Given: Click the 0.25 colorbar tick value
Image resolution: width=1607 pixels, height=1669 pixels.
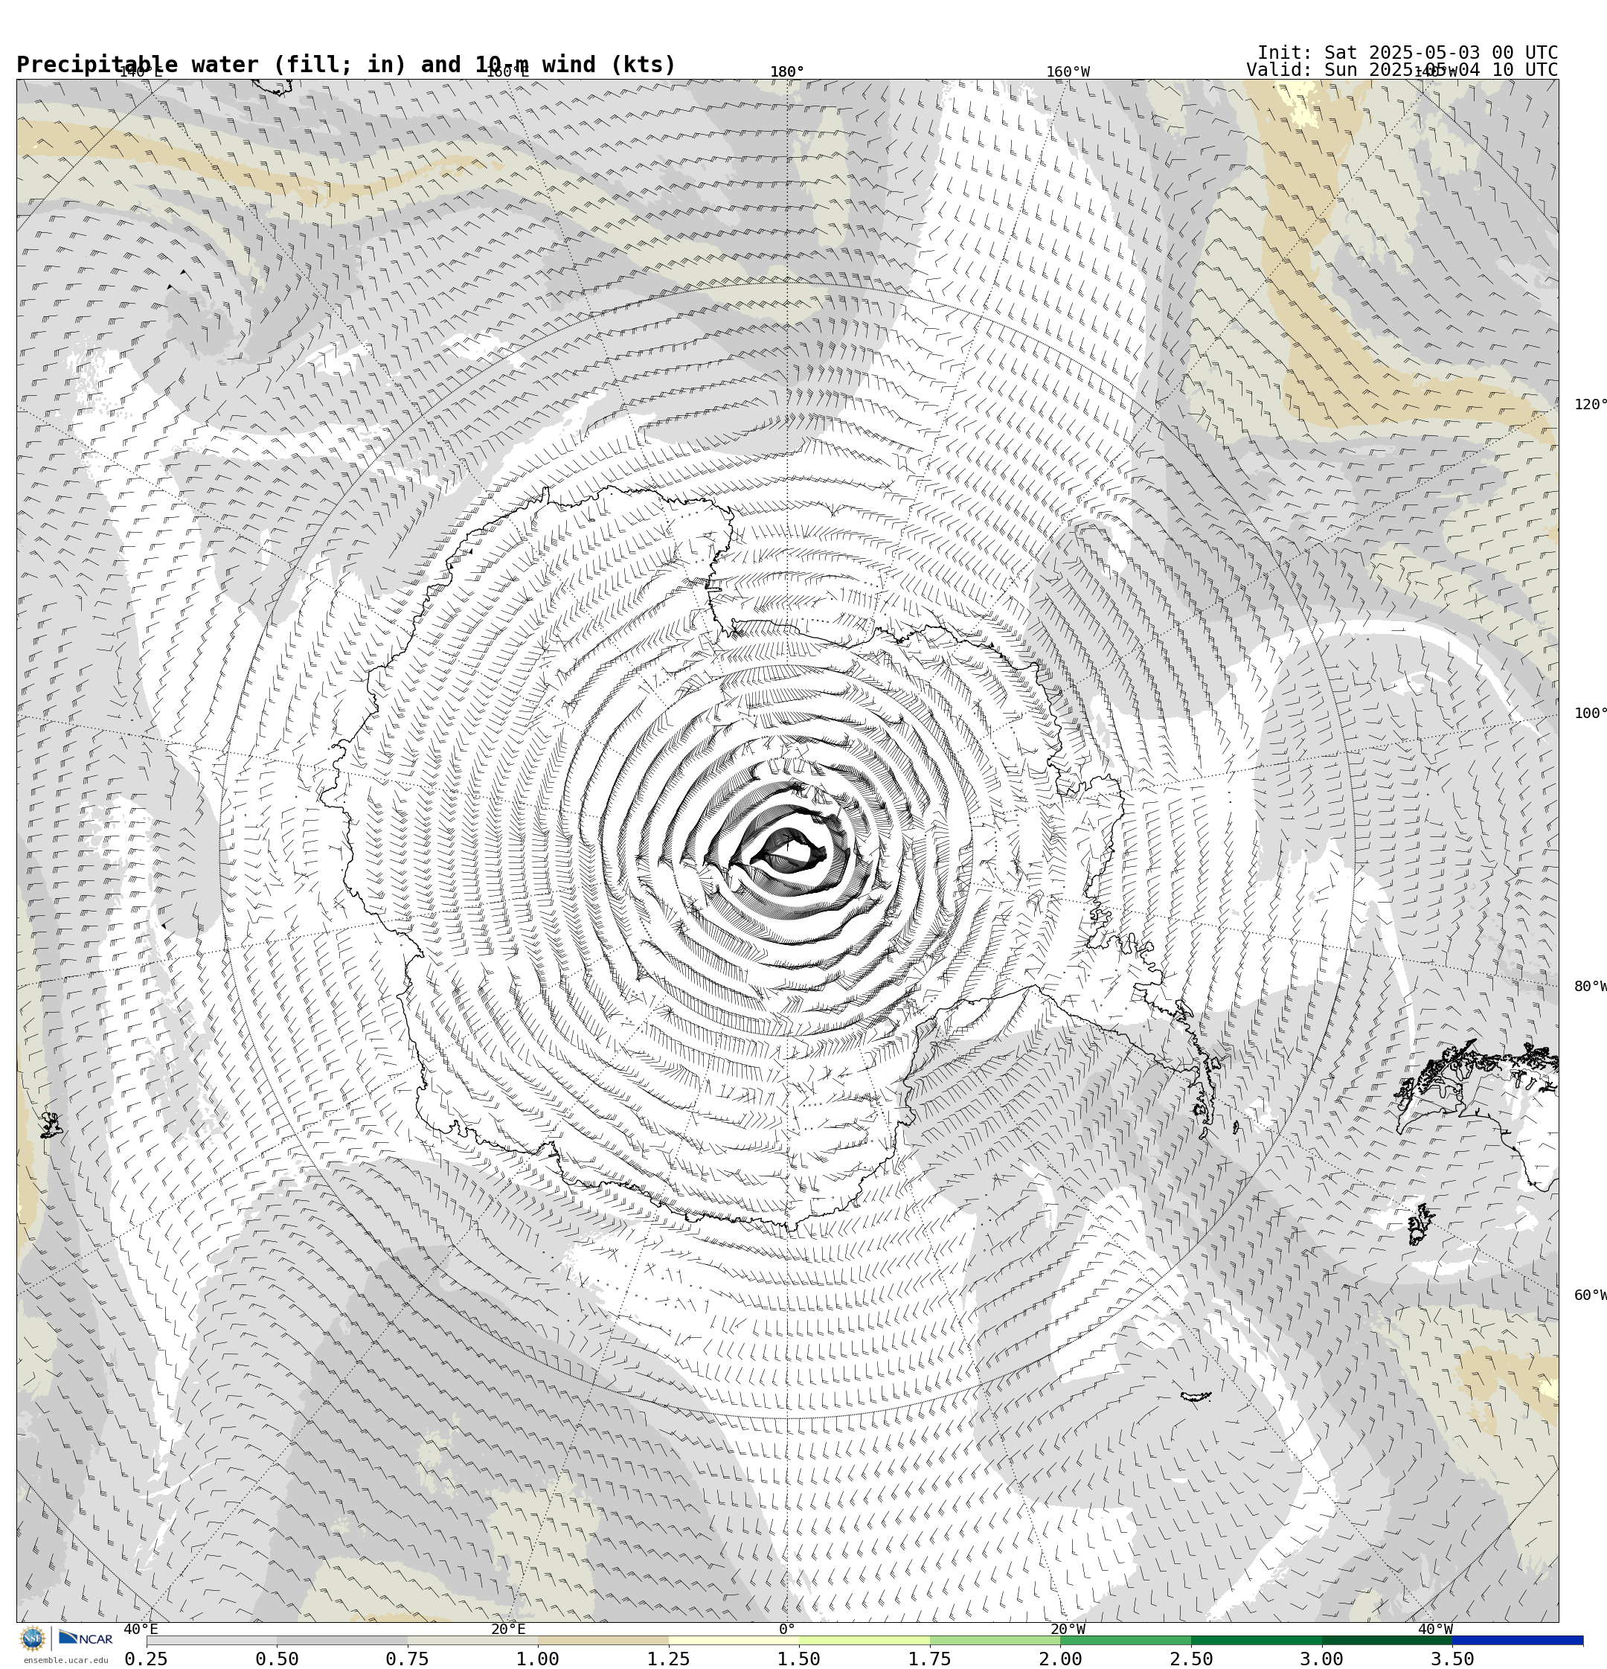Looking at the screenshot, I should pyautogui.click(x=147, y=1659).
